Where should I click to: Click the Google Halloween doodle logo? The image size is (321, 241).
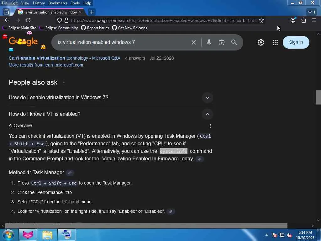point(23,42)
